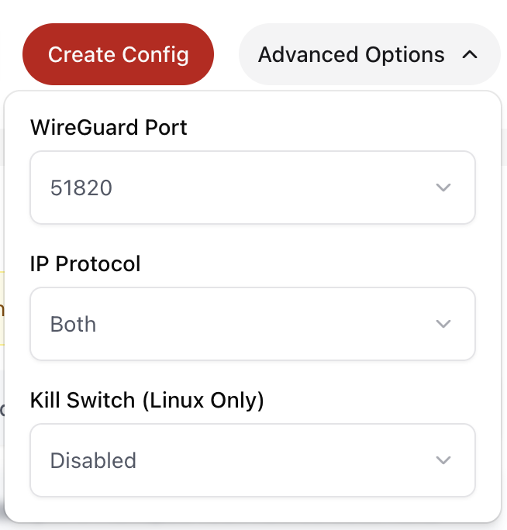Click the Create Config button
507x530 pixels.
click(118, 55)
